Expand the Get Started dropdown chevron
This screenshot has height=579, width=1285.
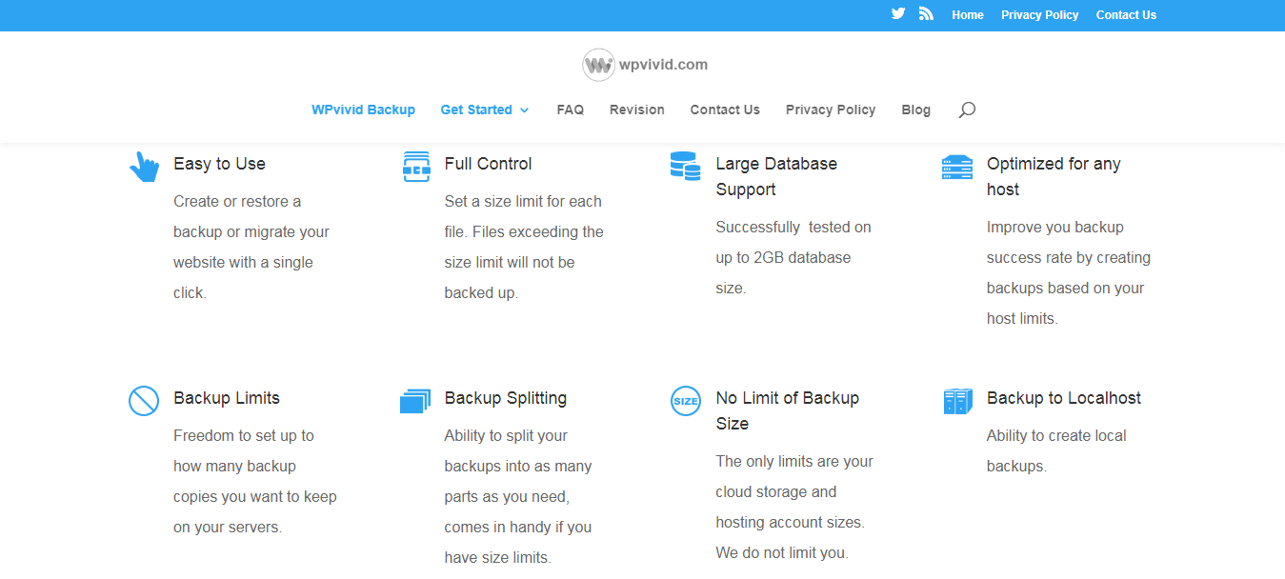point(524,110)
